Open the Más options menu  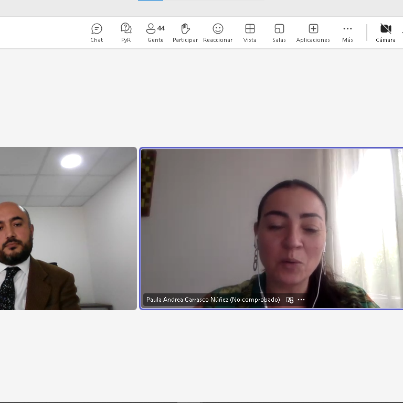point(347,33)
